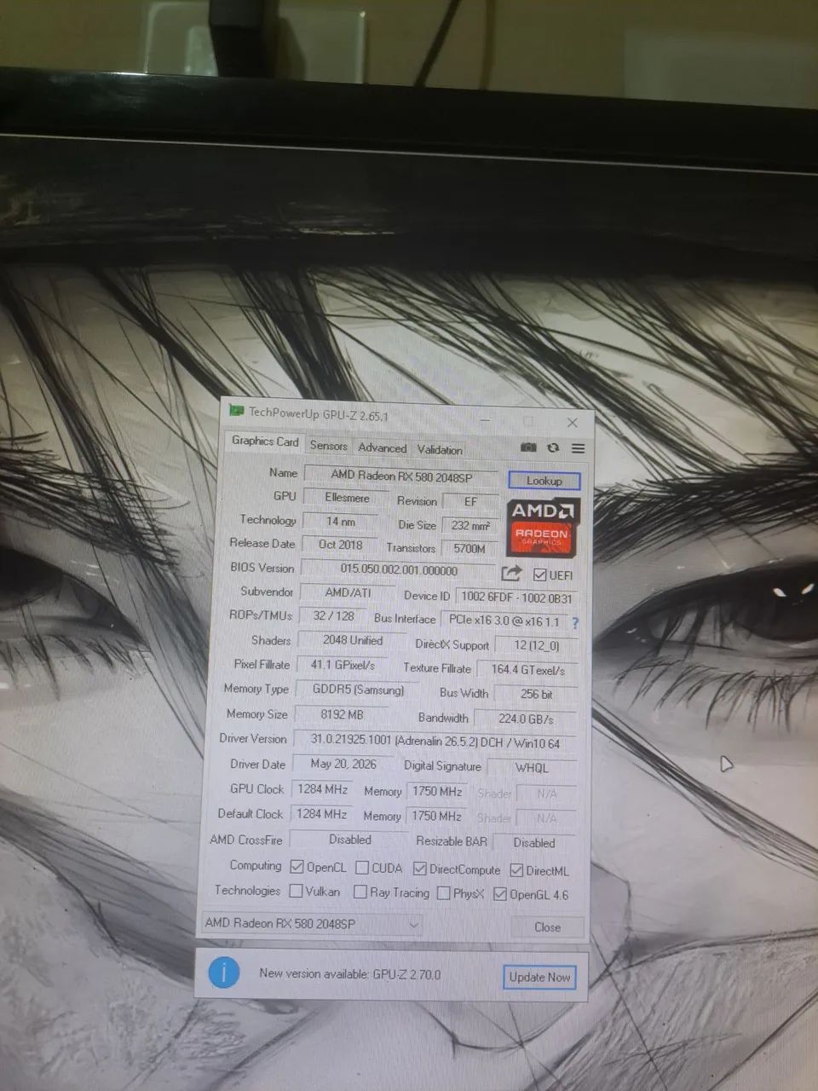Click the GPU-Z title bar app icon
The height and width of the screenshot is (1091, 818).
tap(236, 411)
